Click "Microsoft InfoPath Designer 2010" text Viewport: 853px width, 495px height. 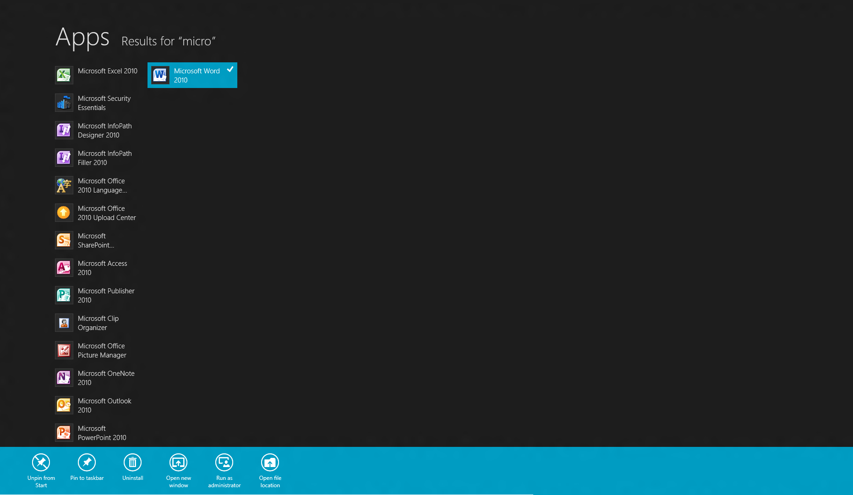pos(105,131)
